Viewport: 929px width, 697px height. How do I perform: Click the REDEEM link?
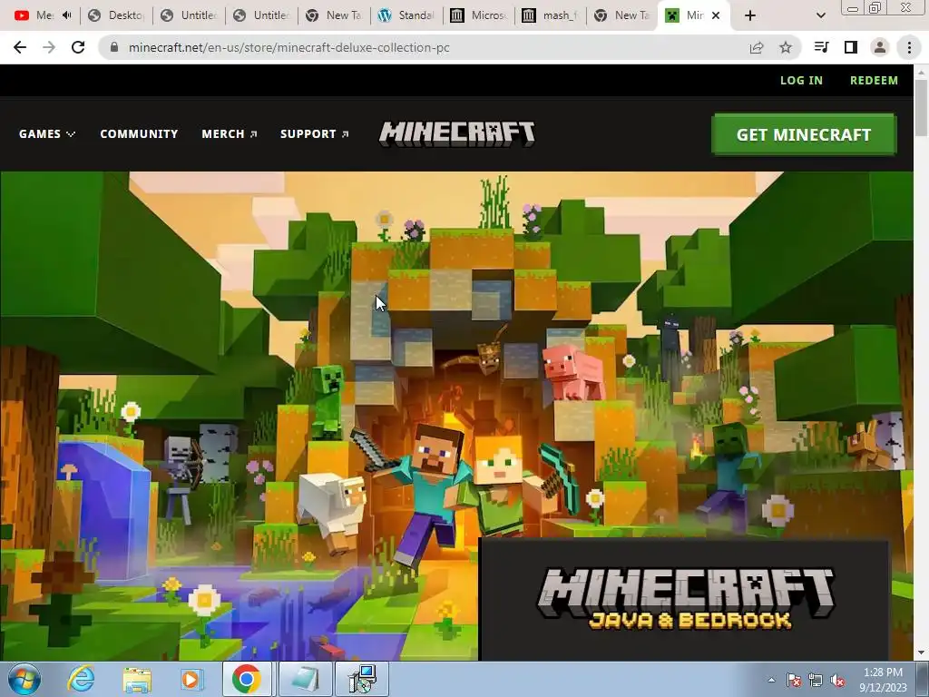point(874,80)
